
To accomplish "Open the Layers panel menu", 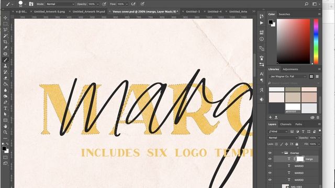I will click(319, 124).
